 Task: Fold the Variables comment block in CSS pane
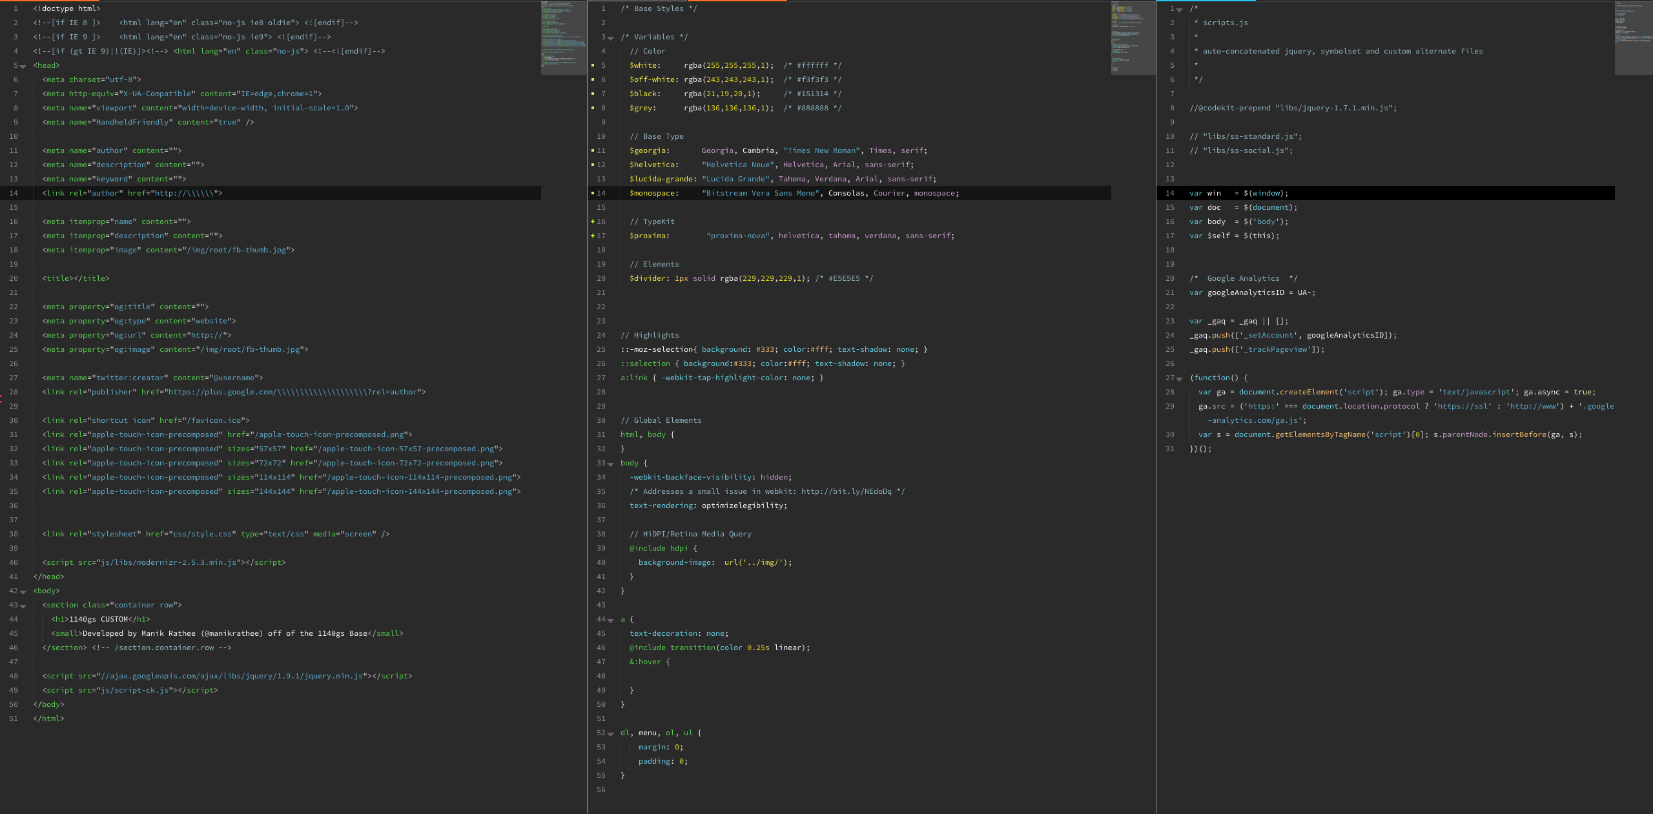point(611,38)
